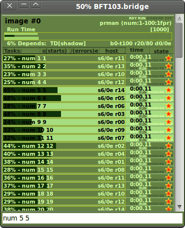Click the star state icon for num 4 row
Screen dimensions: 185x228
[x=169, y=82]
